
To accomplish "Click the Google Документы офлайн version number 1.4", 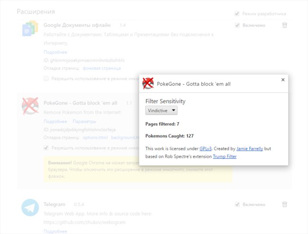I will [x=123, y=25].
